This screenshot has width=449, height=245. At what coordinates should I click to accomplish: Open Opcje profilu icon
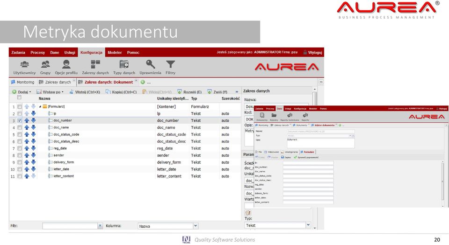(x=66, y=67)
